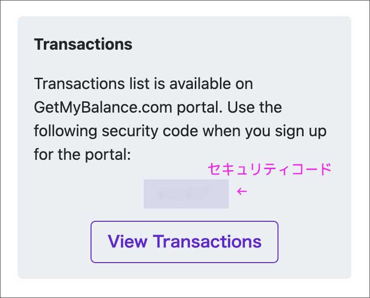Click the bold Transactions heading

coord(83,44)
